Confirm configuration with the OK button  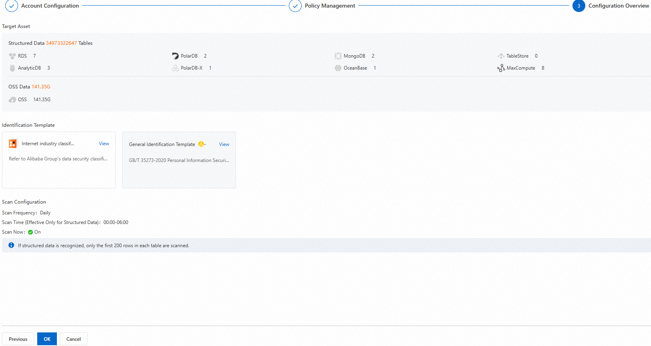coord(47,339)
